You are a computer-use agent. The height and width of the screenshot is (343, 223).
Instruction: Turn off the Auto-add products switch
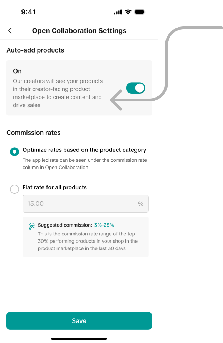click(136, 88)
